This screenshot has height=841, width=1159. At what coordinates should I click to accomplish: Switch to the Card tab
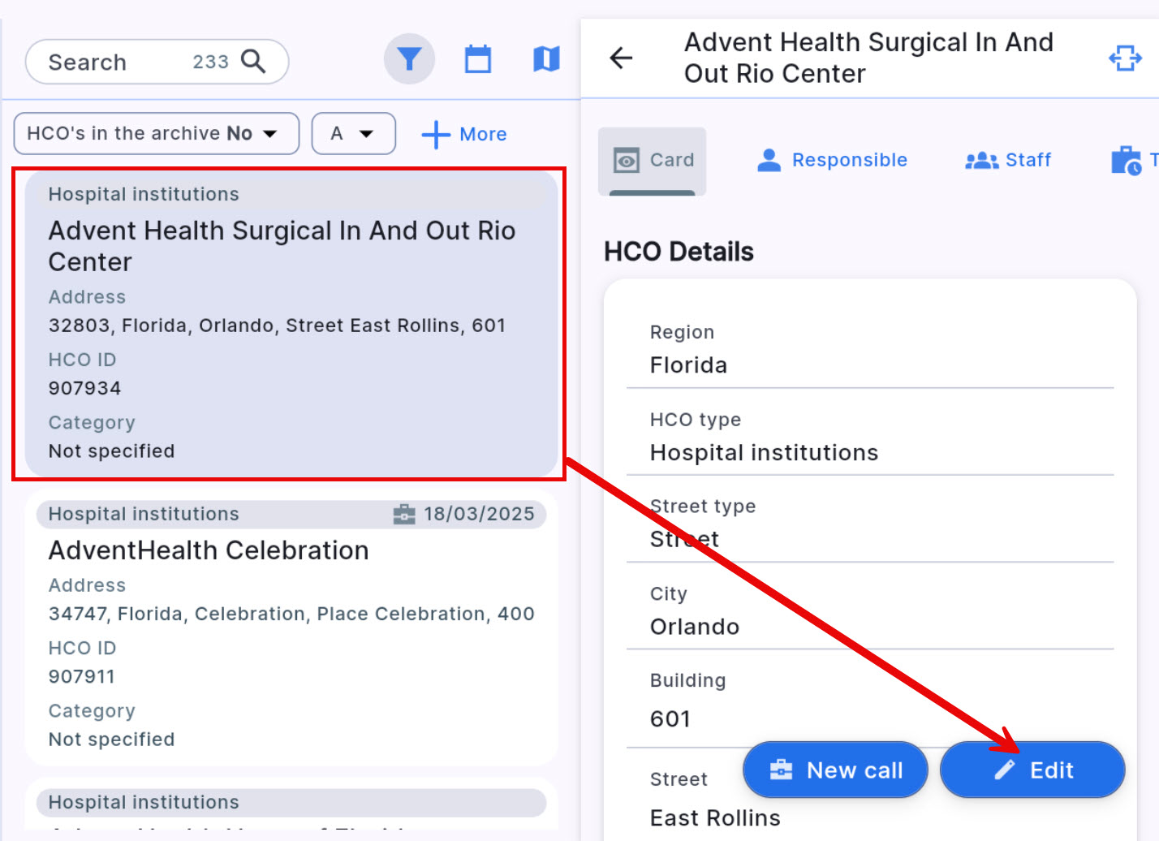tap(653, 161)
